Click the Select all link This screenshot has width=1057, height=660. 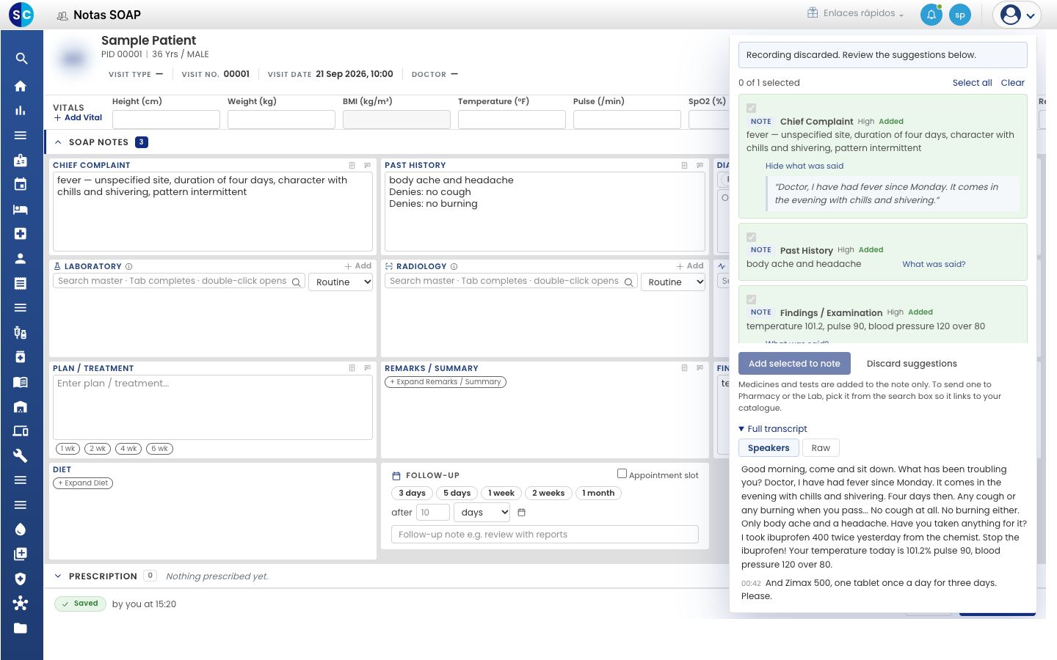972,83
